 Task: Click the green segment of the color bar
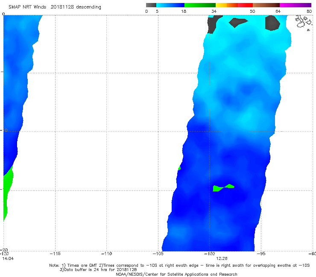200,5
